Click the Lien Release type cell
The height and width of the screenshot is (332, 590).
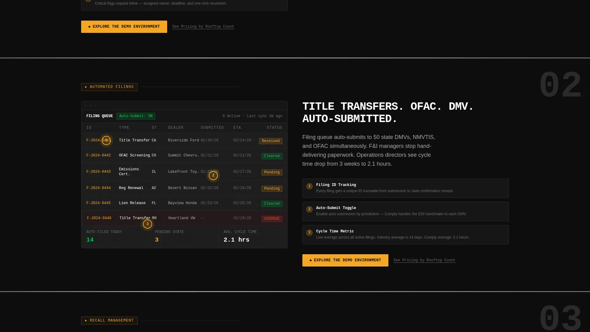[132, 203]
